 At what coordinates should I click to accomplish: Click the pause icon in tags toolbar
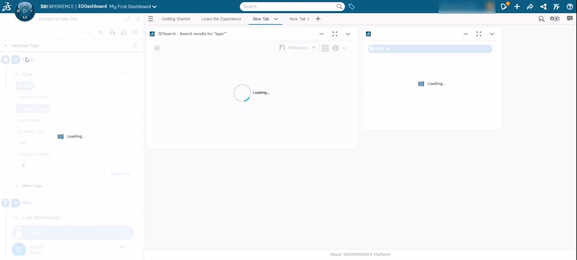click(135, 32)
